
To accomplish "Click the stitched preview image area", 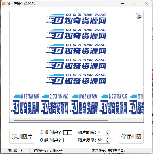I will [x=77, y=49].
